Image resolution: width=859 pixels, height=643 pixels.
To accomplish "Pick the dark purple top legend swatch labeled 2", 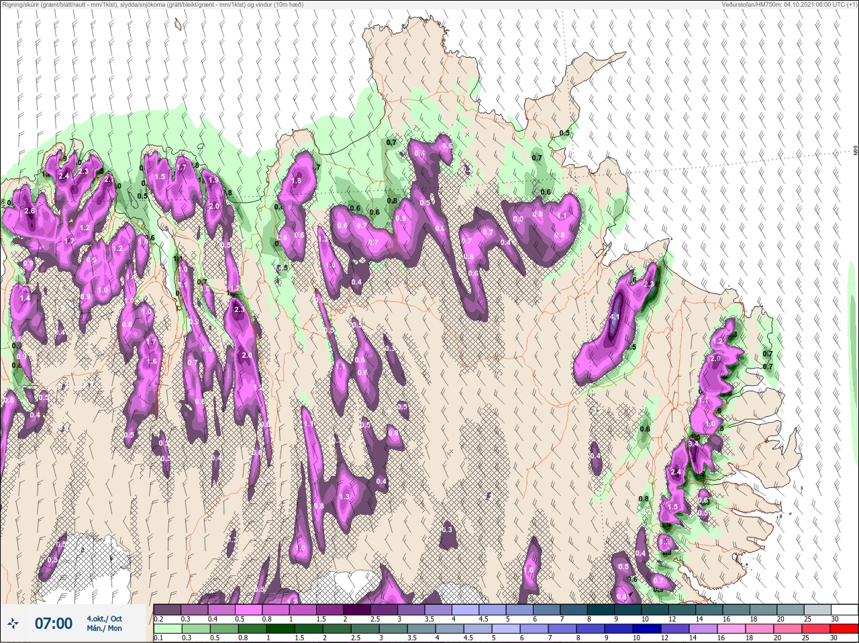I will pos(358,609).
